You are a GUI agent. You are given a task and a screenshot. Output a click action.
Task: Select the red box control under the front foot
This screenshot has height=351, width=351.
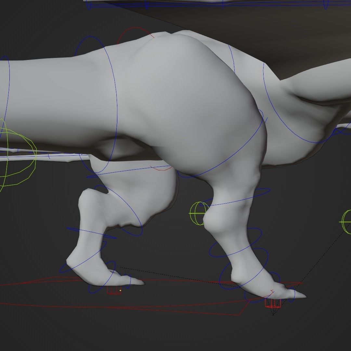point(273,303)
